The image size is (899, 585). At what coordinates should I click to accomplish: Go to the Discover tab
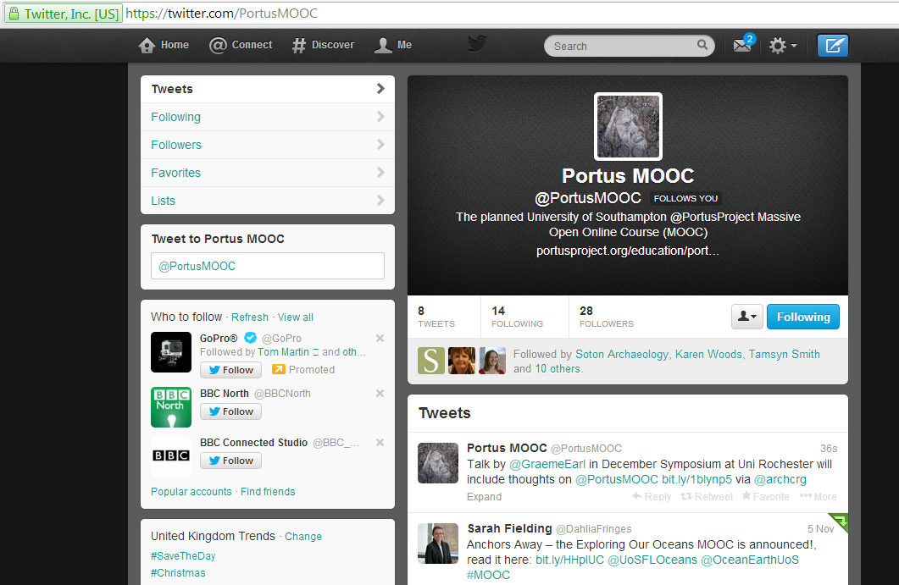tap(323, 45)
